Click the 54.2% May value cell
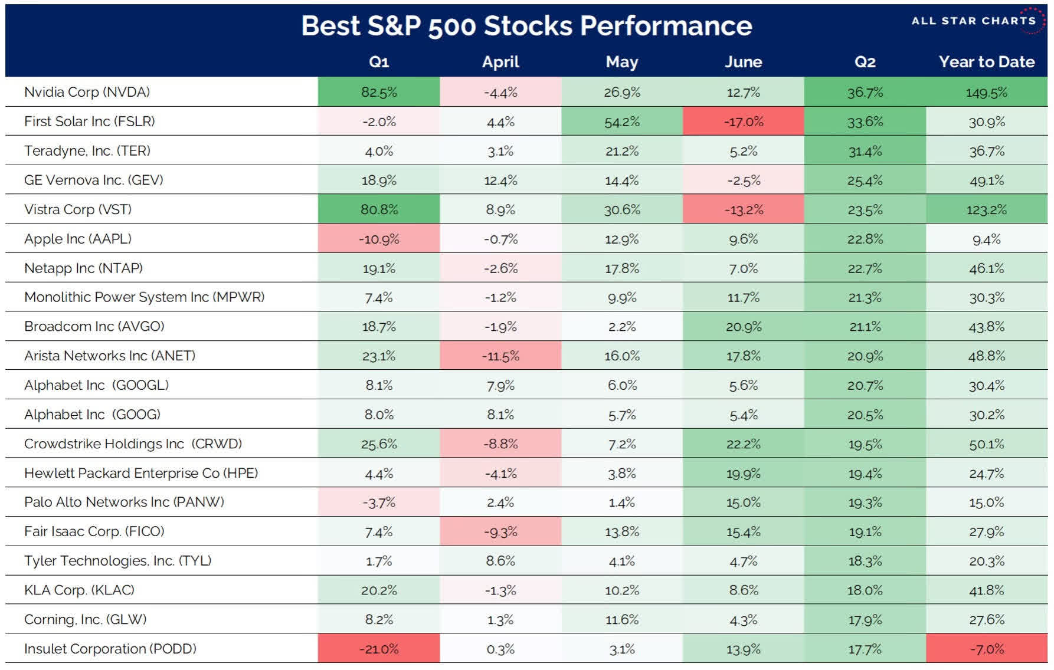Image resolution: width=1054 pixels, height=670 pixels. (622, 121)
